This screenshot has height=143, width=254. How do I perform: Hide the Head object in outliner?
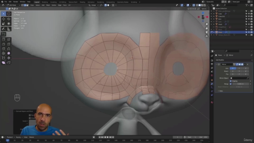[249, 24]
